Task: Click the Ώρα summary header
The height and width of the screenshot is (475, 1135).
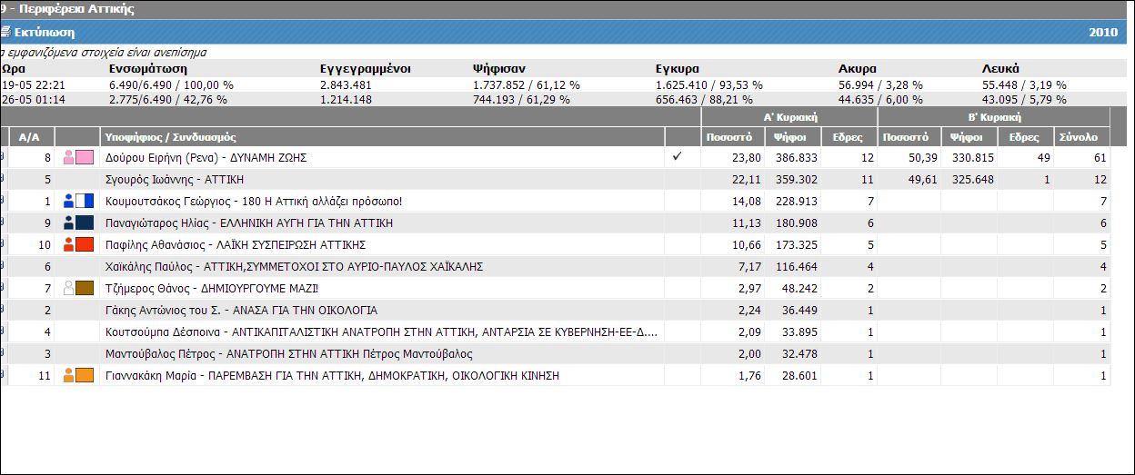Action: click(x=12, y=68)
